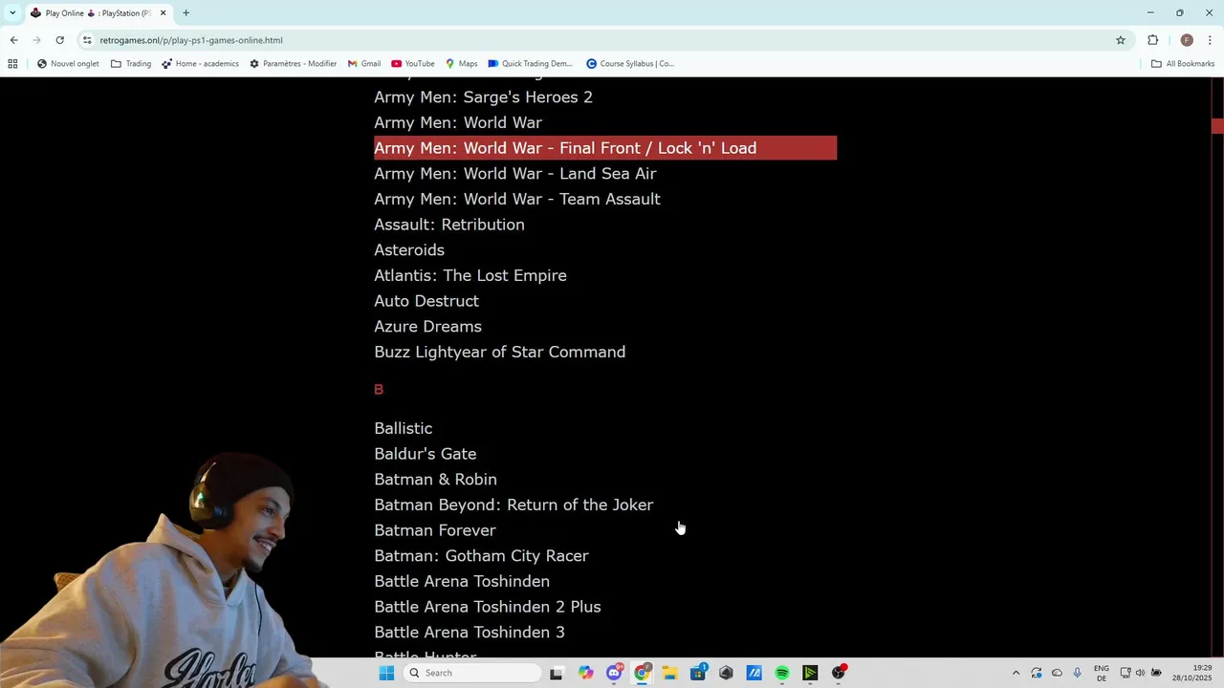Reload the retrogames page
The width and height of the screenshot is (1224, 688).
click(59, 40)
